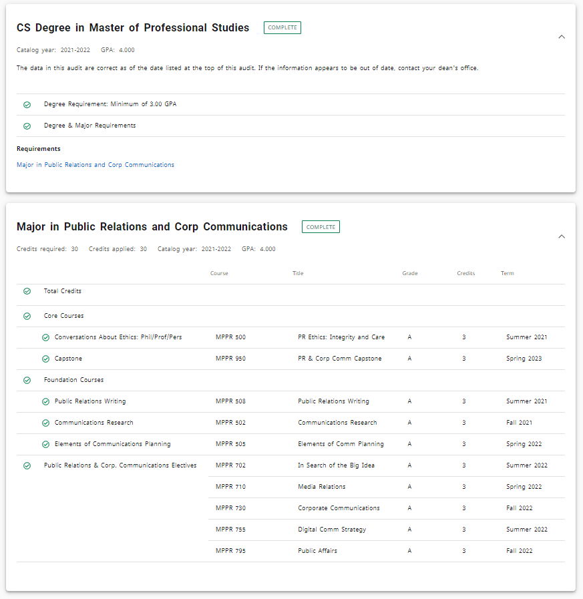Viewport: 583px width, 599px height.
Task: Click course code MPPR 950
Action: (x=230, y=359)
